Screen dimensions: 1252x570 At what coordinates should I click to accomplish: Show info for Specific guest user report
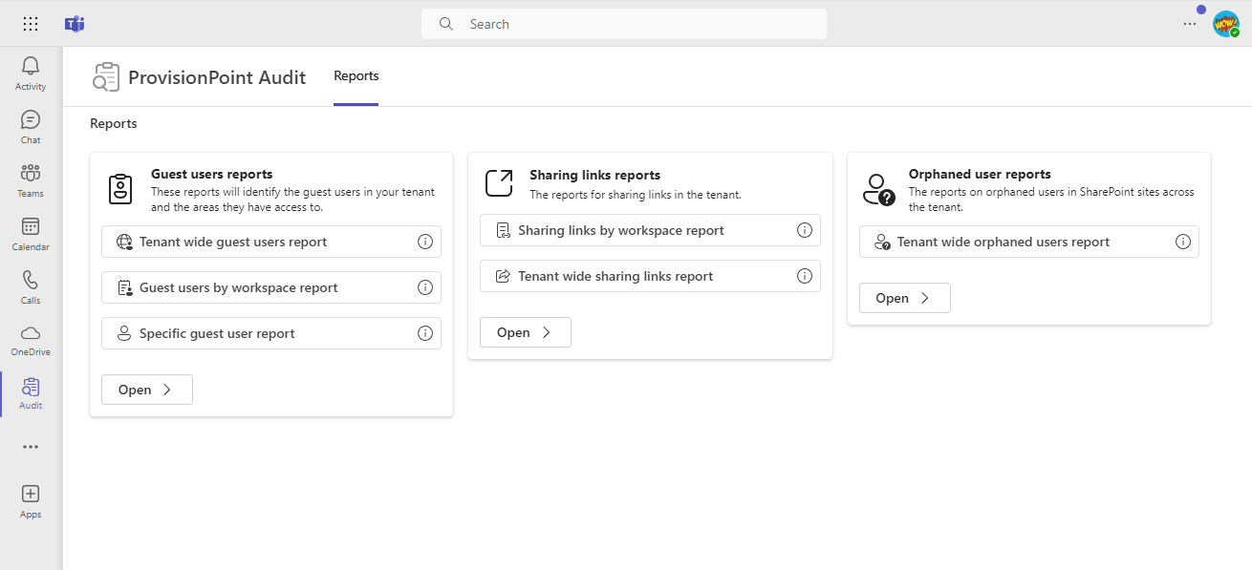(425, 333)
